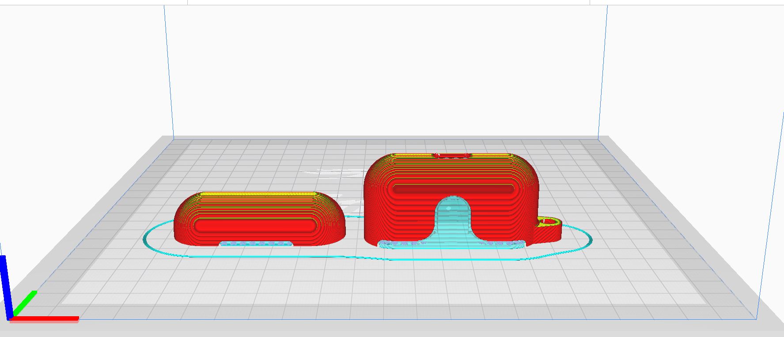The height and width of the screenshot is (337, 784).
Task: Click the slot cutout atop the tall model
Action: tap(452, 155)
